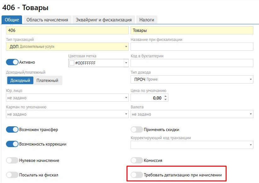Screen dimensions: 259x183
Task: Open the Юр. лицо dropdown
Action: pos(67,98)
